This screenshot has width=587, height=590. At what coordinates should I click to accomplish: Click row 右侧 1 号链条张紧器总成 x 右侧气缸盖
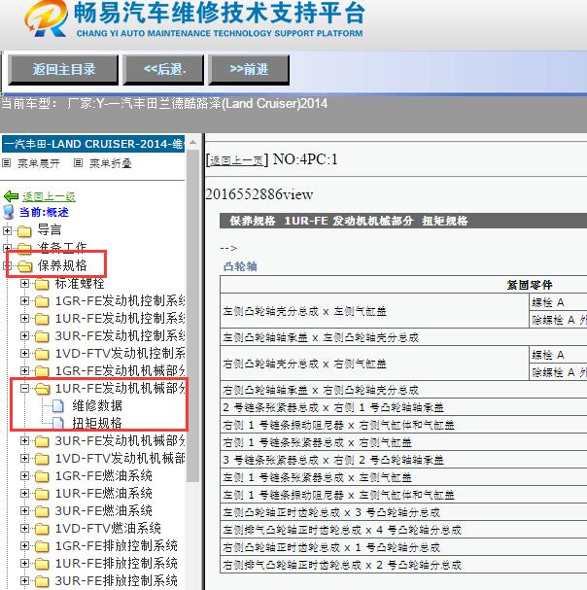[403, 442]
